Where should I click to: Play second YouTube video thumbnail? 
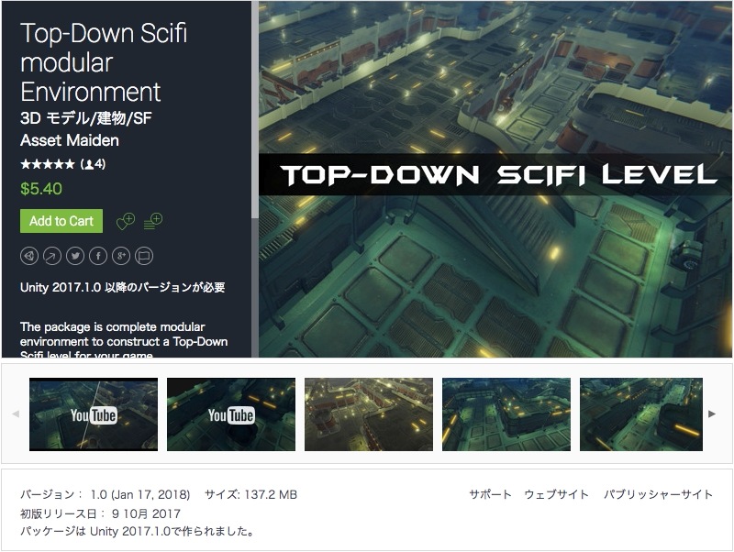(231, 414)
